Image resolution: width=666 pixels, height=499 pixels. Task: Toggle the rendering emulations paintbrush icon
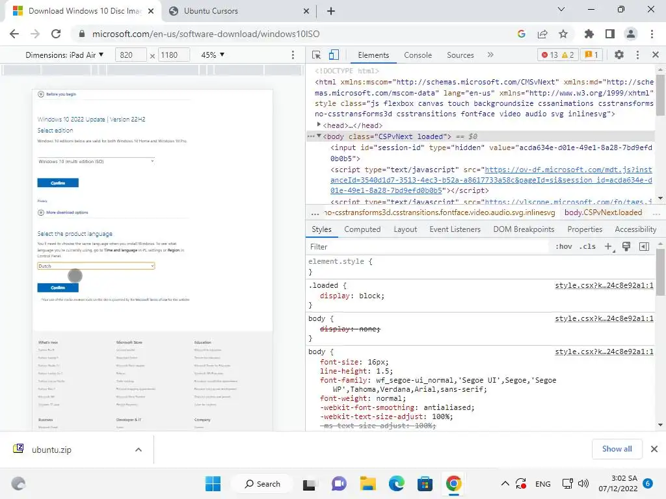coord(626,246)
